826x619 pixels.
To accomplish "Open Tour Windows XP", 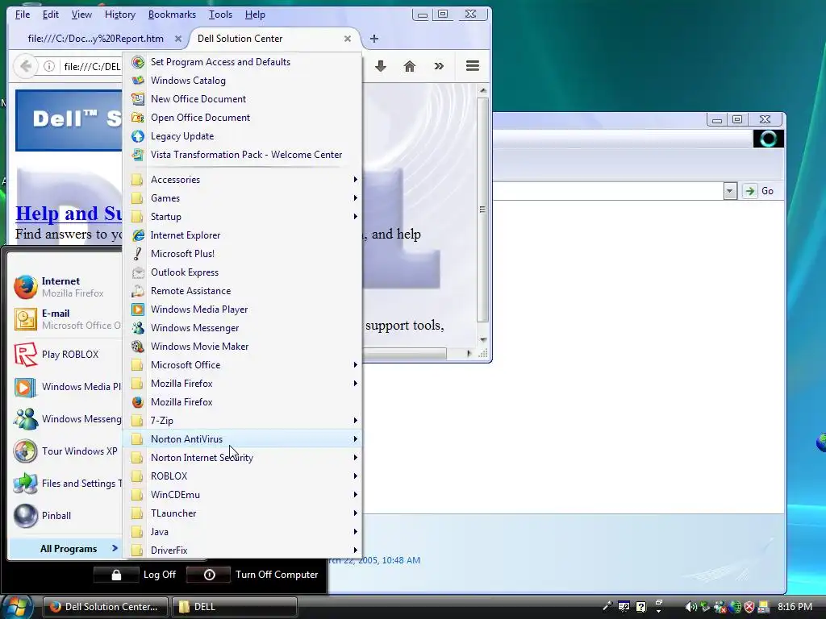I will [x=66, y=451].
